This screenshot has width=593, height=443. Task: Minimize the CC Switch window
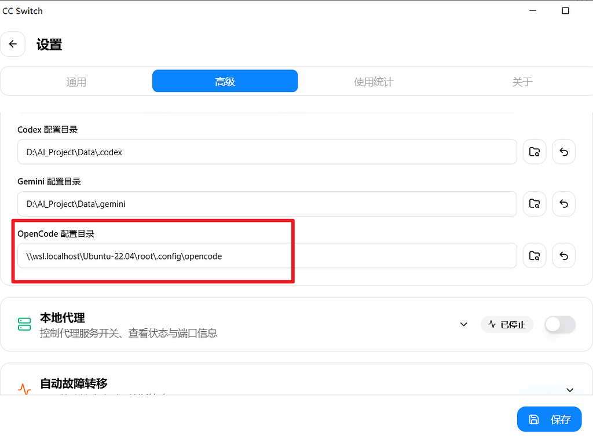point(533,10)
